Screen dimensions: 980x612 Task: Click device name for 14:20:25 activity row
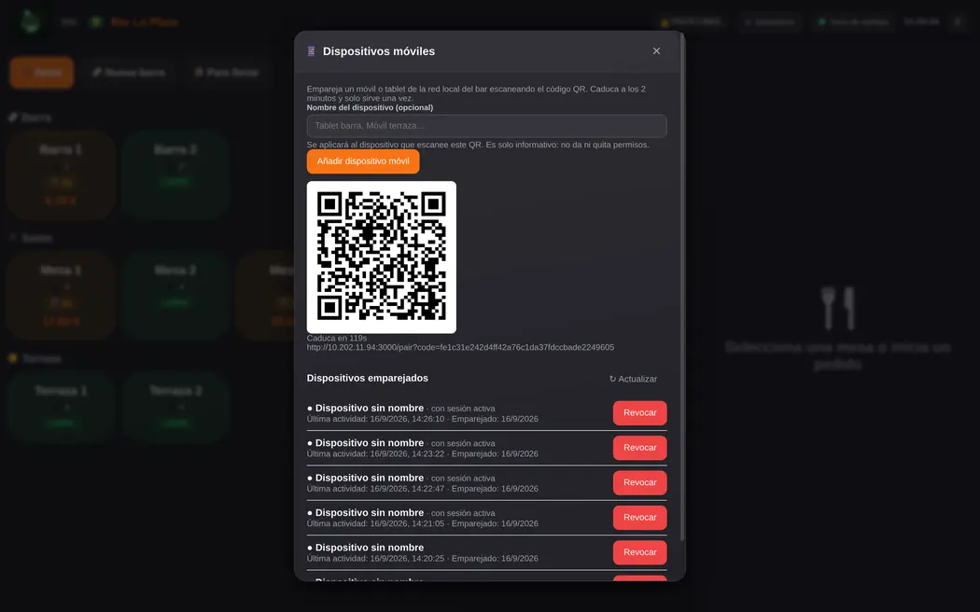tap(370, 548)
